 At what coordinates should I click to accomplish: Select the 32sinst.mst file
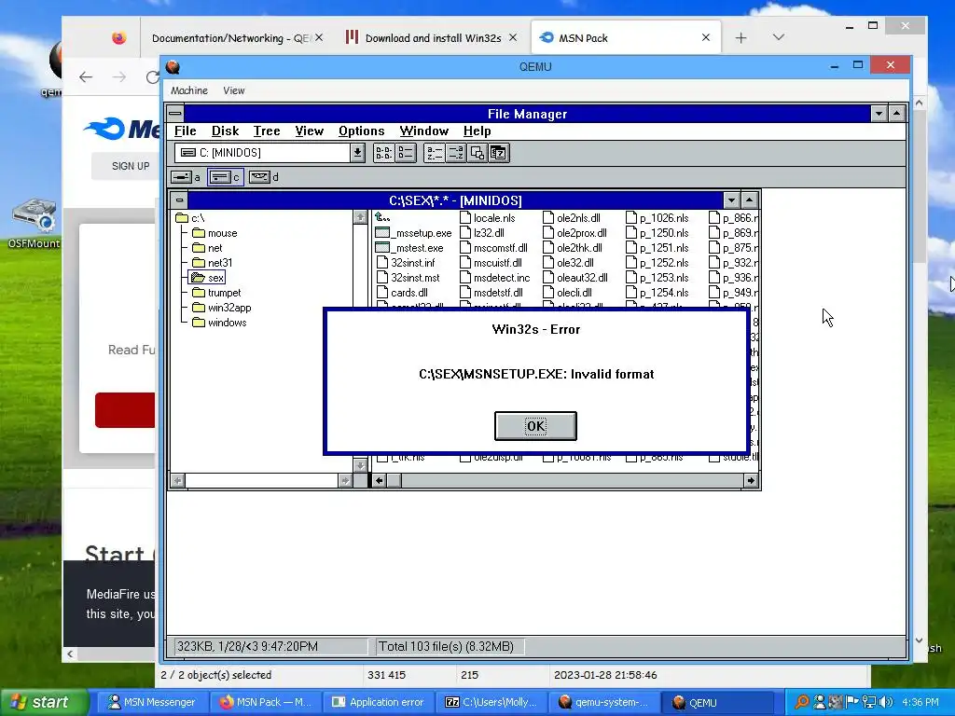pyautogui.click(x=408, y=278)
